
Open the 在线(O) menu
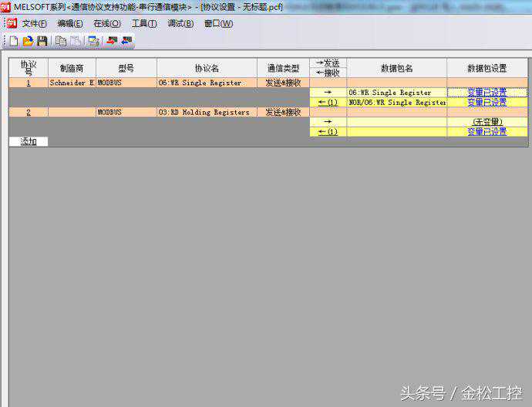point(107,23)
